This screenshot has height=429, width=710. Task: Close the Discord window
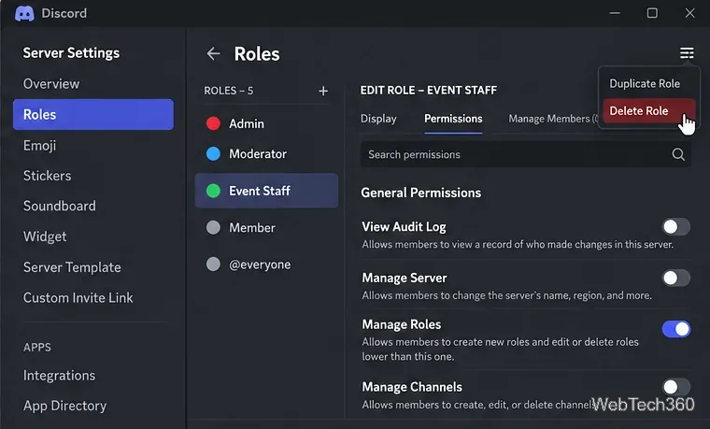pos(689,13)
